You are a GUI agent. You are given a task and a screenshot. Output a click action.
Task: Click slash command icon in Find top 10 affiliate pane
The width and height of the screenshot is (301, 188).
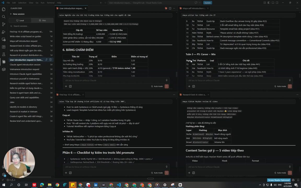coord(70,173)
